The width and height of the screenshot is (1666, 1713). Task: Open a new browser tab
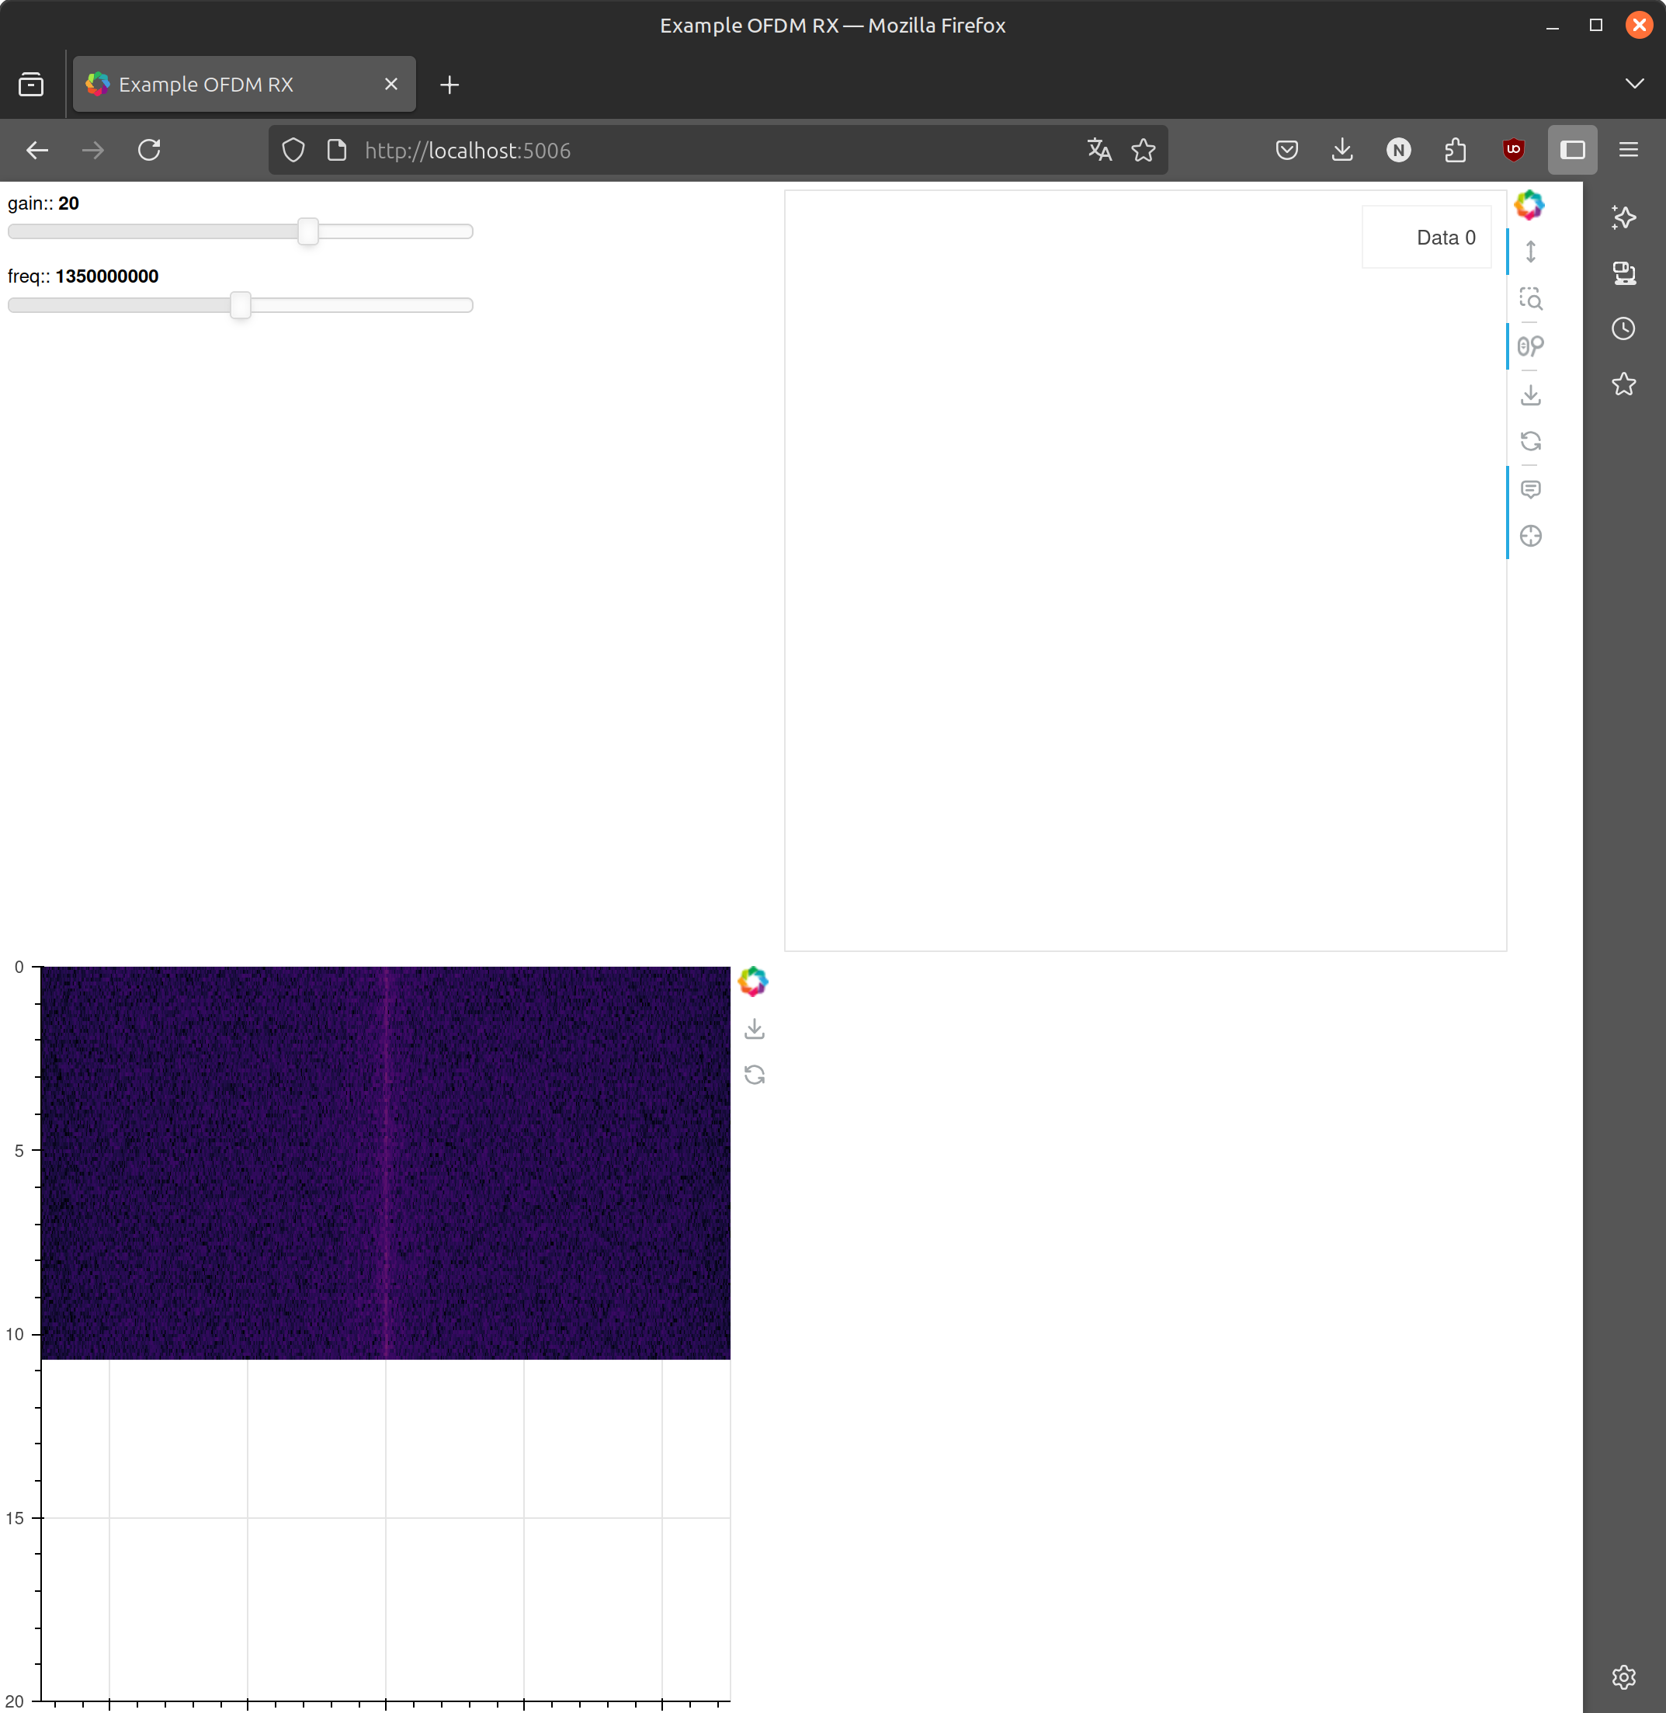click(x=449, y=85)
